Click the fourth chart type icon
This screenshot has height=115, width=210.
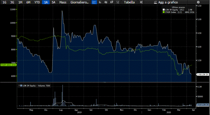click(112, 2)
